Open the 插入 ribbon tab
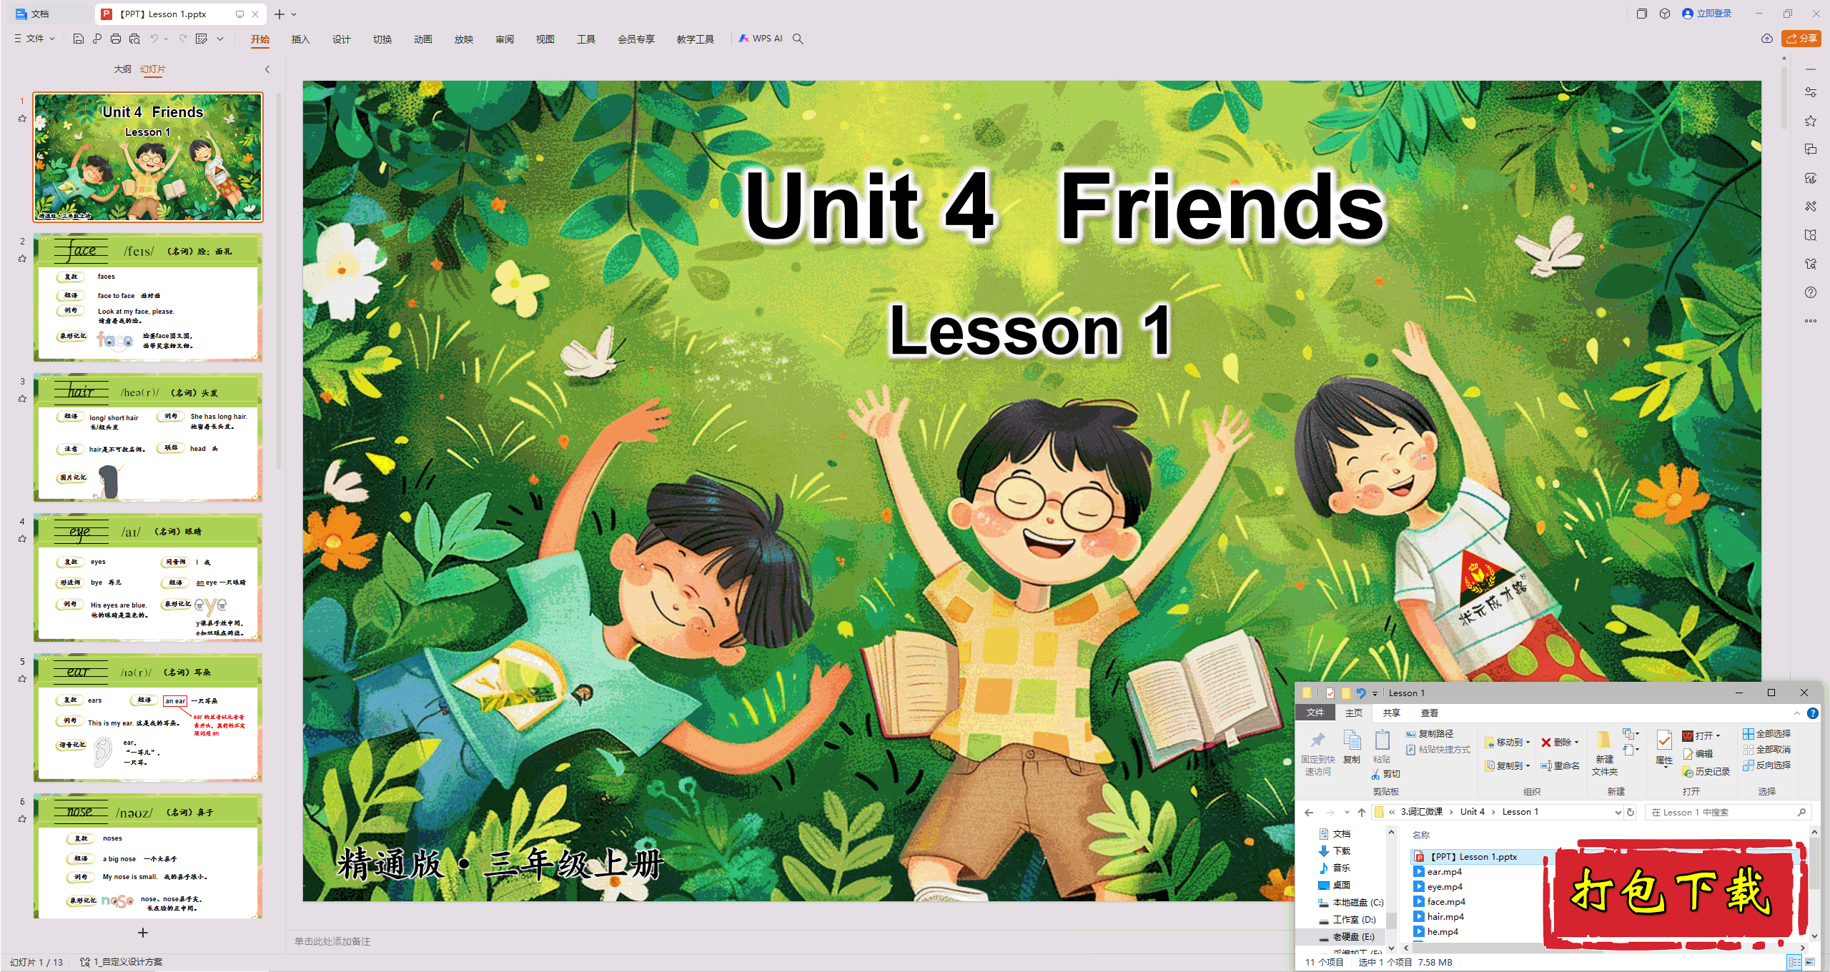 point(300,39)
